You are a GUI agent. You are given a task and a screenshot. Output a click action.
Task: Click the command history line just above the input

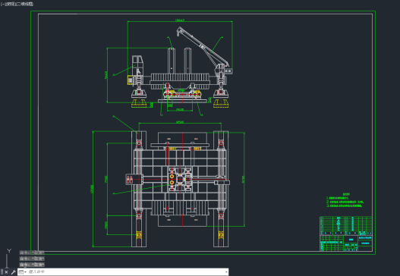pos(32,265)
